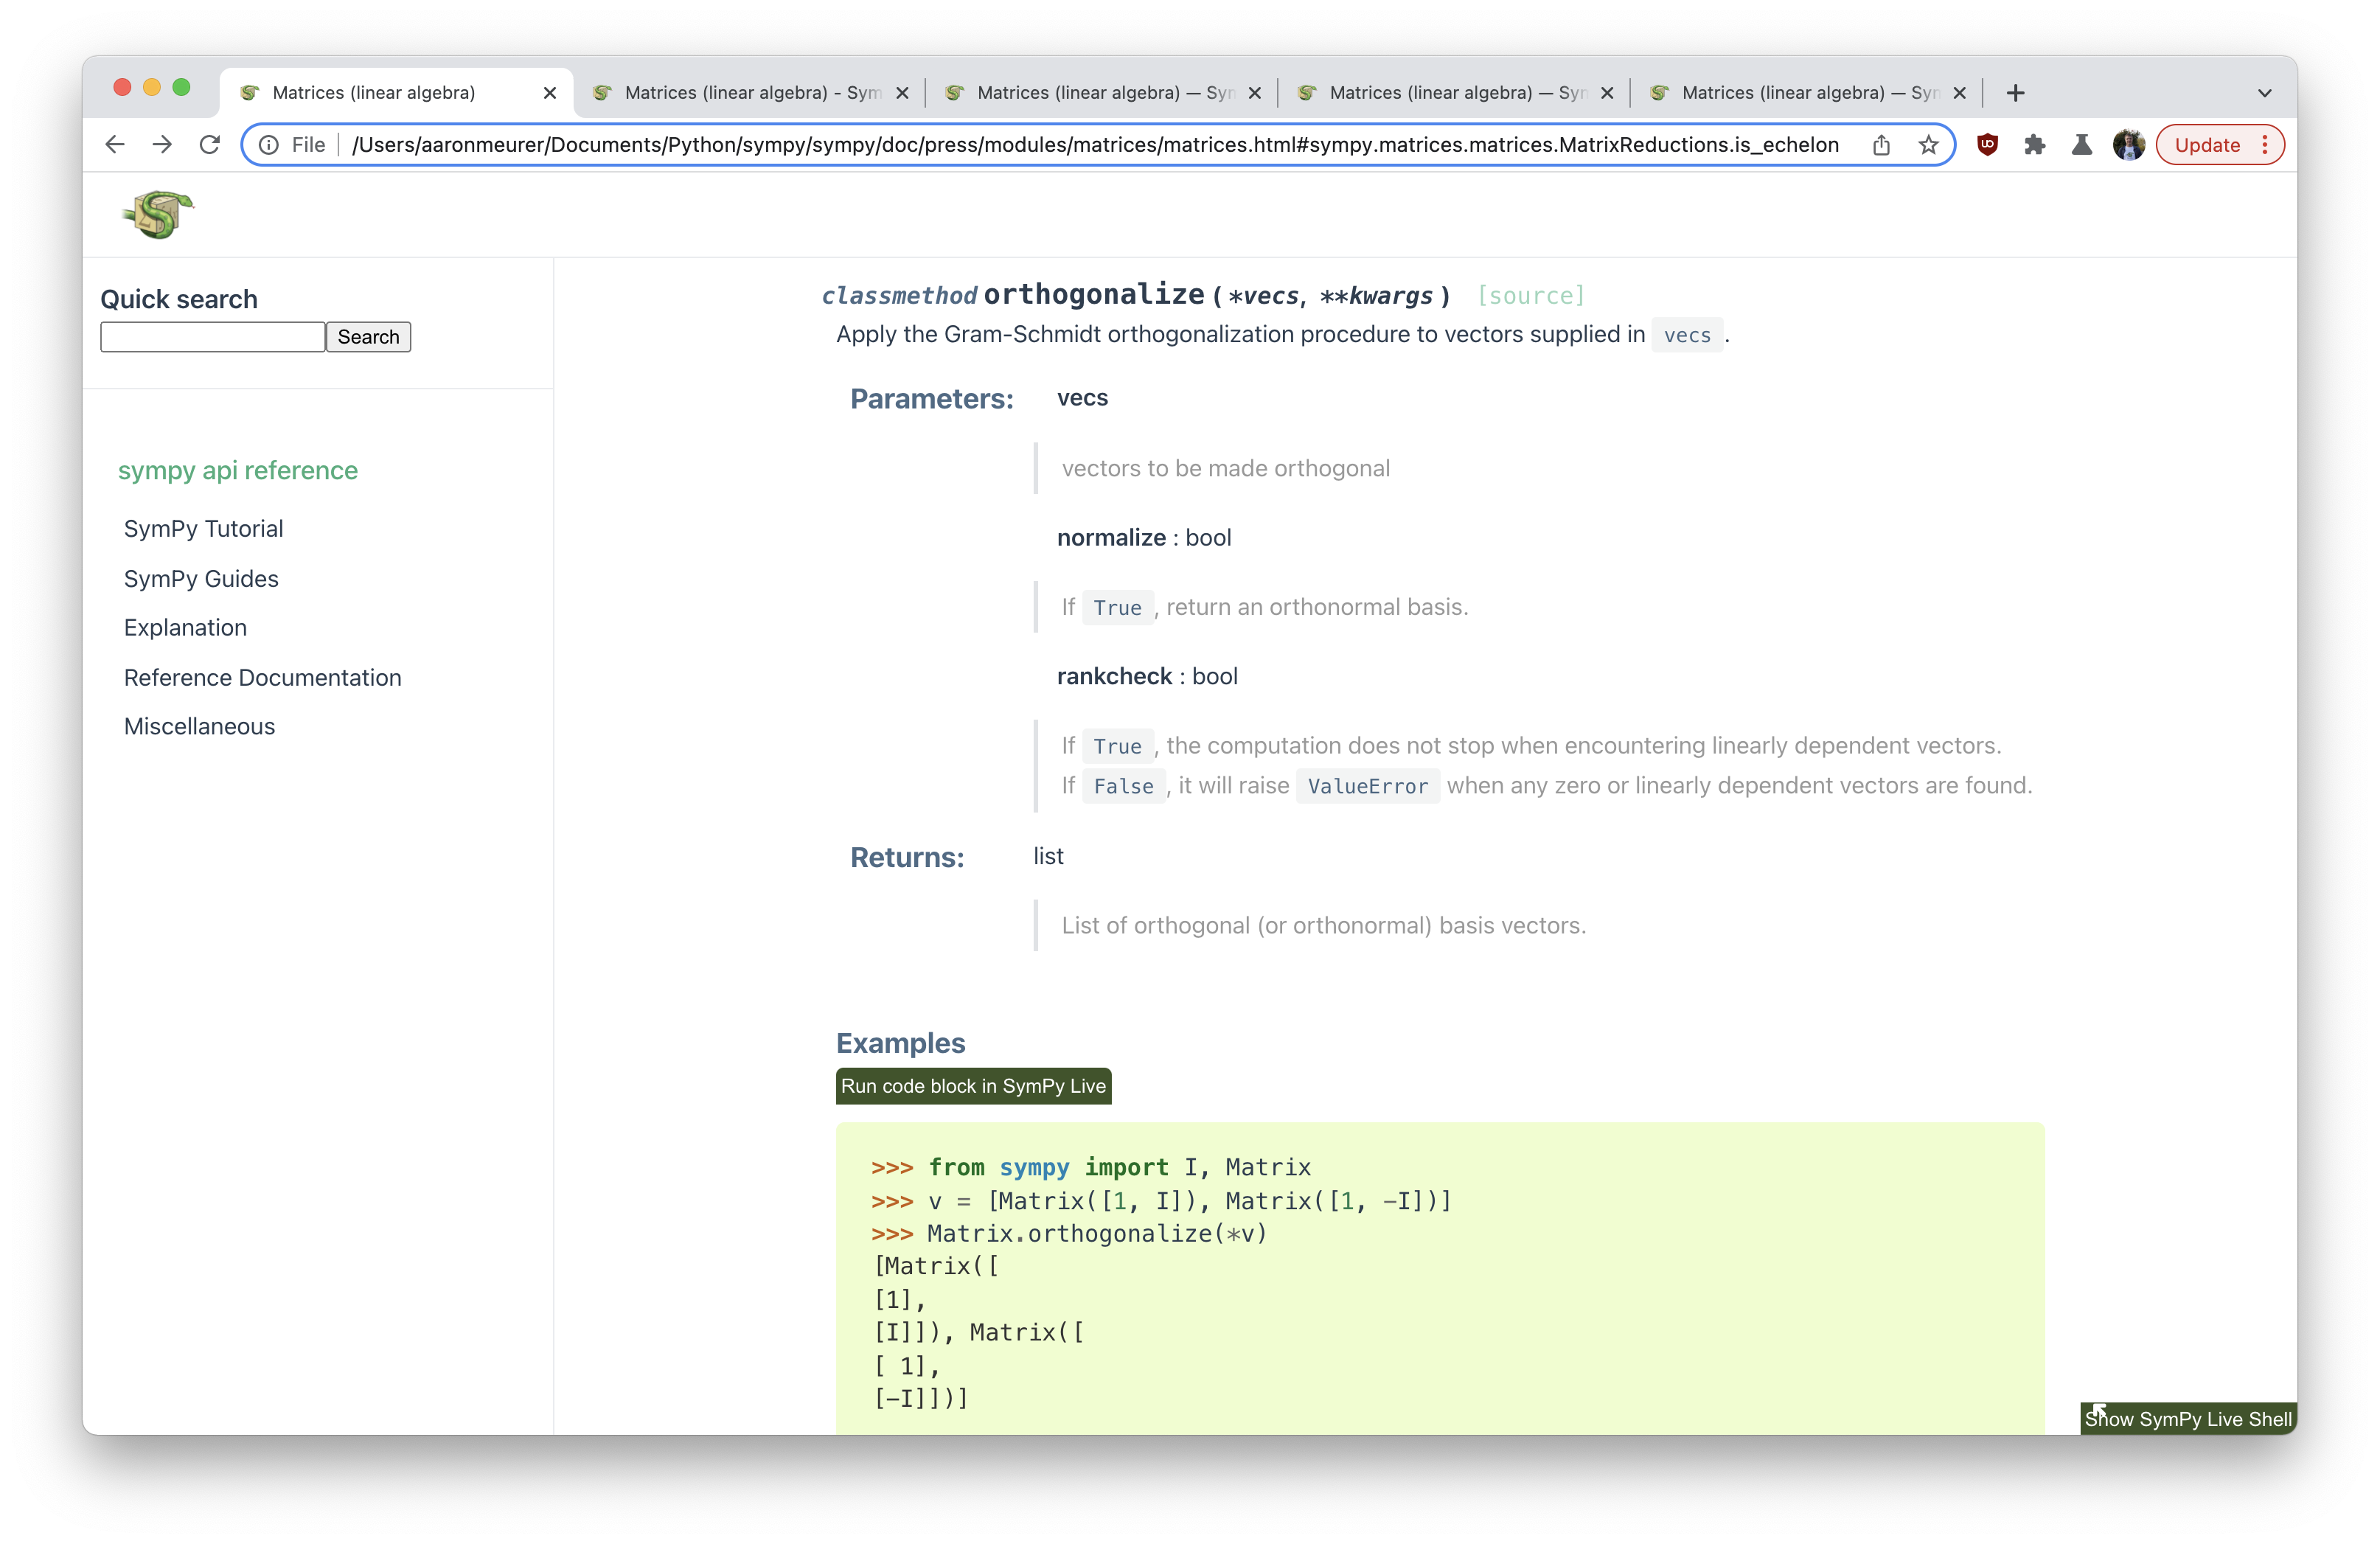Run code block in SymPy Live

pyautogui.click(x=972, y=1086)
